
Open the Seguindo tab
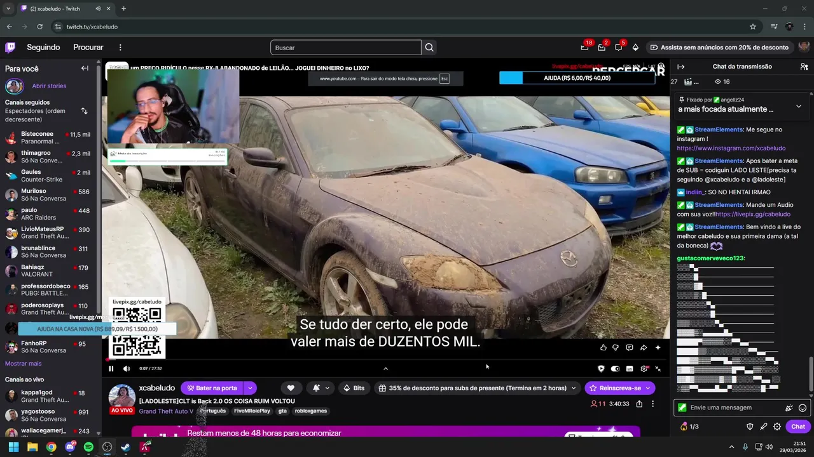(43, 48)
